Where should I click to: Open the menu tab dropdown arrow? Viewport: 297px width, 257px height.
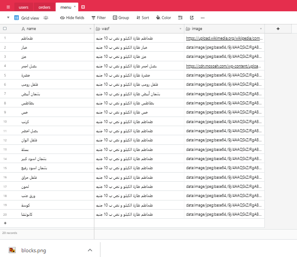click(x=75, y=7)
